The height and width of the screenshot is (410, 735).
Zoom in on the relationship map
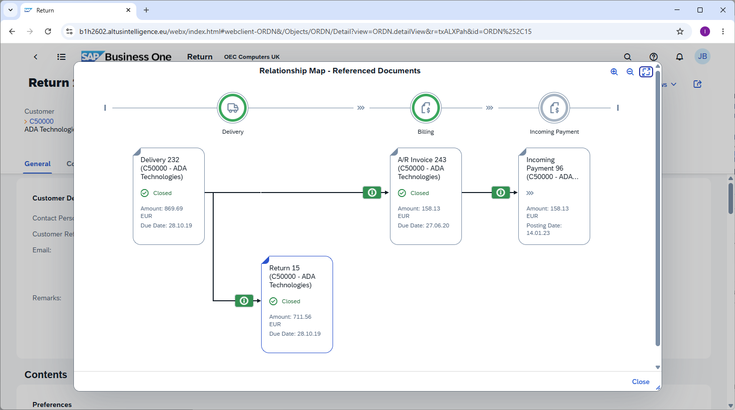(x=614, y=72)
